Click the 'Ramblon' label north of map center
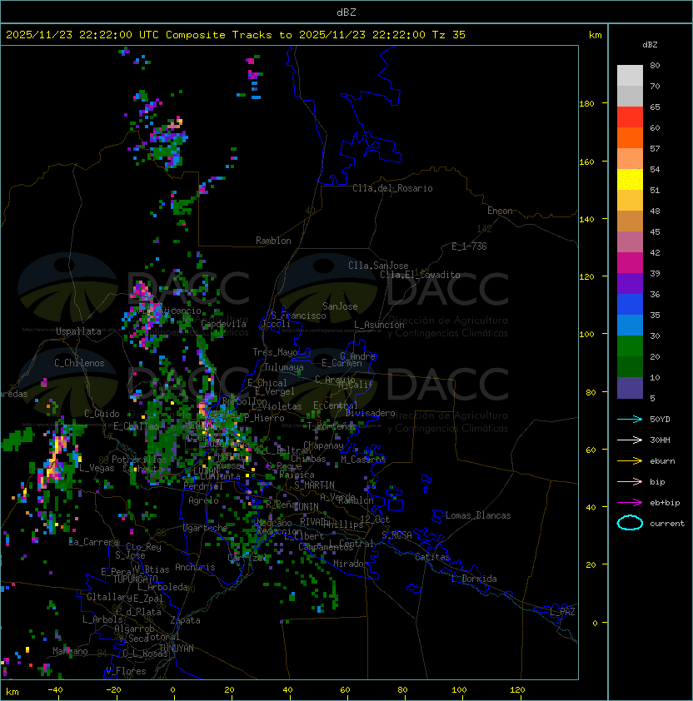Image resolution: width=693 pixels, height=701 pixels. 273,241
